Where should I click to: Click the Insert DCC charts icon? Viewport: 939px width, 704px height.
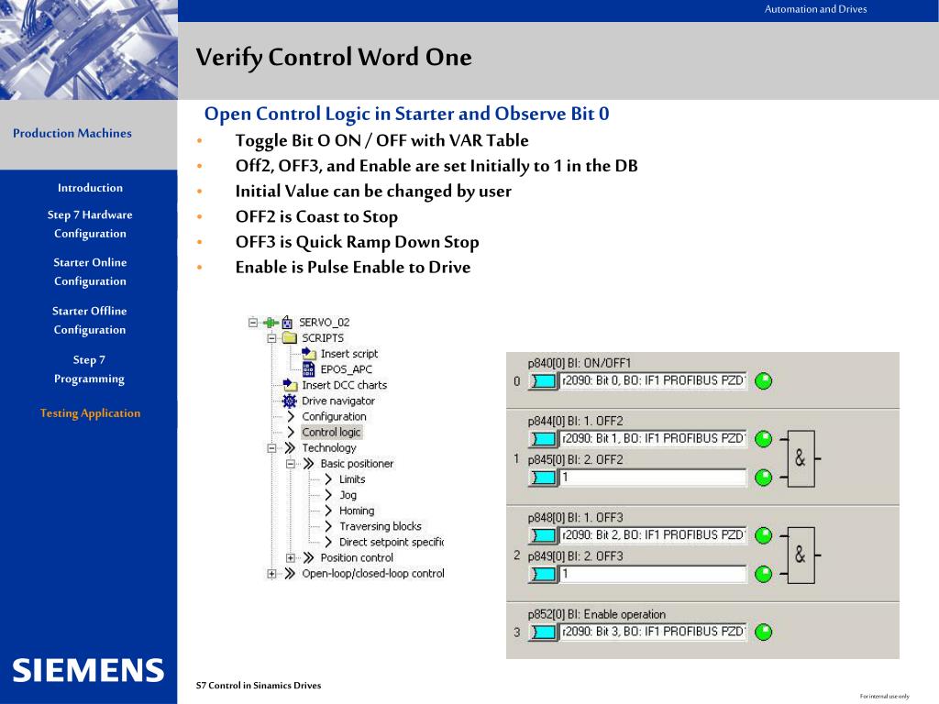pos(290,384)
